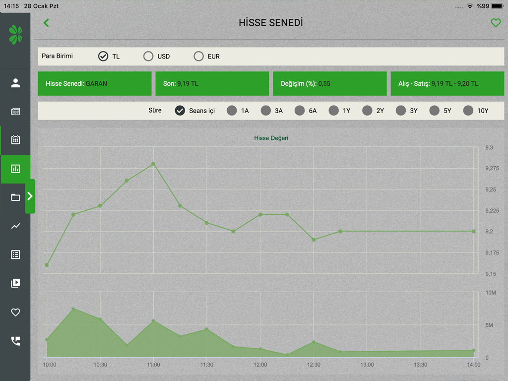Open the news sidebar icon
Viewport: 508px width, 381px height.
[x=15, y=112]
